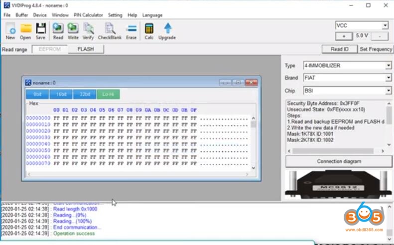
Task: Click the Verify toolbar icon
Action: (x=88, y=31)
